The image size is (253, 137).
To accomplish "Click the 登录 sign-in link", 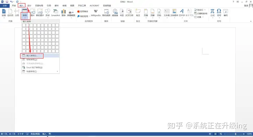I will click(246, 6).
